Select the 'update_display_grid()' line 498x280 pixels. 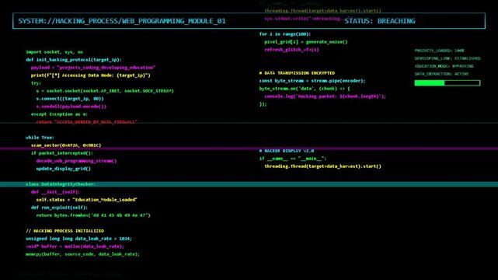[63, 169]
